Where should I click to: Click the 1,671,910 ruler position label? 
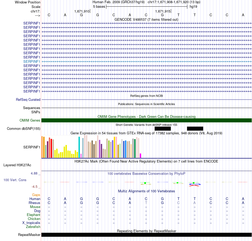(82, 11)
